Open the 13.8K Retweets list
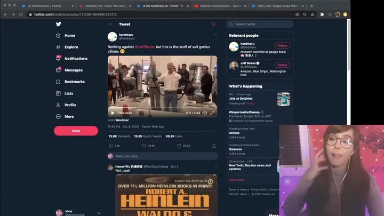This screenshot has height=216, width=384. [x=119, y=136]
